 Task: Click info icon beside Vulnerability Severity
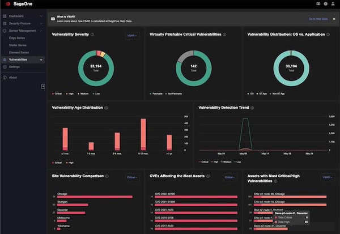click(x=92, y=35)
